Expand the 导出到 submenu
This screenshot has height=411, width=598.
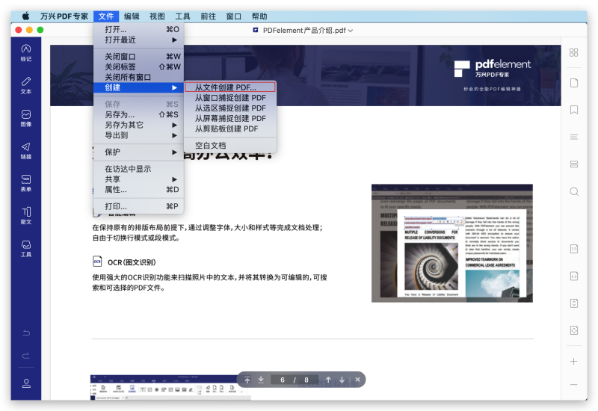coord(138,135)
